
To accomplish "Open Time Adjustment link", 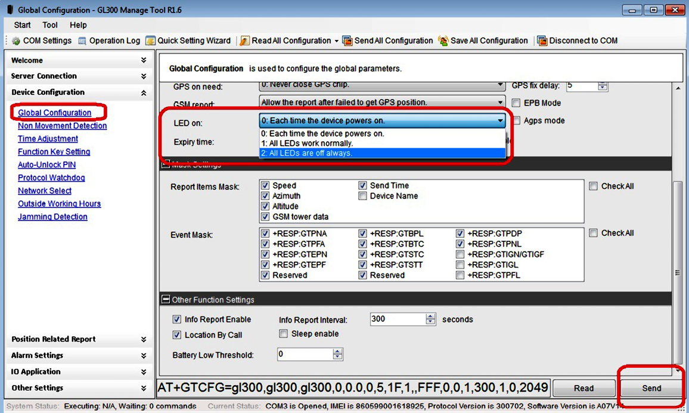I will (48, 139).
